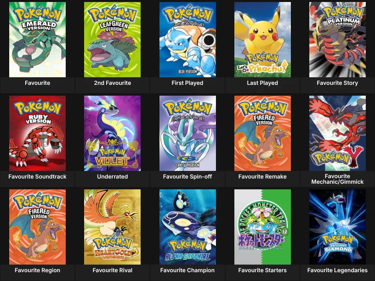The height and width of the screenshot is (281, 375).
Task: Choose the Let's Go Pikachu cover
Action: [x=262, y=40]
